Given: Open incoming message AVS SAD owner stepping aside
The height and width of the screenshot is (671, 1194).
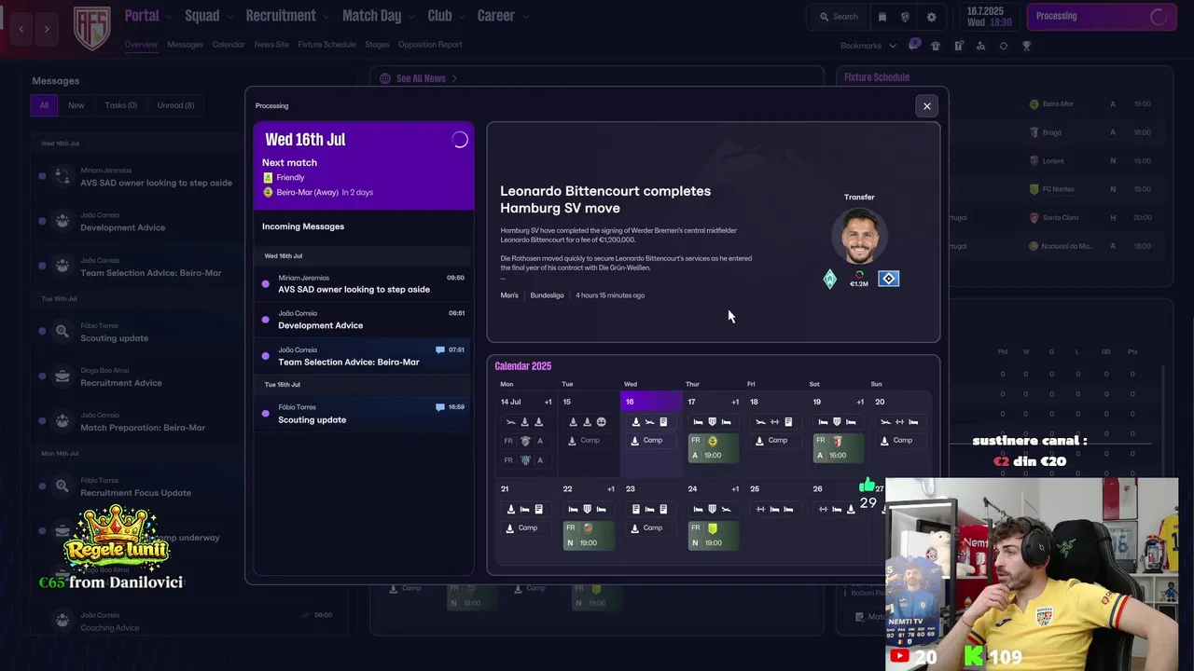Looking at the screenshot, I should [364, 283].
